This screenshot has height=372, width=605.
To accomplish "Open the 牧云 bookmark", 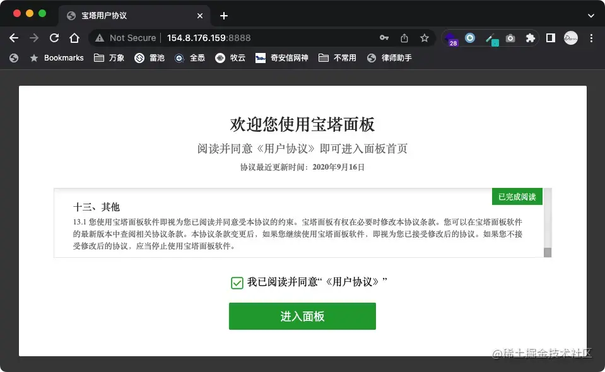I will 230,58.
